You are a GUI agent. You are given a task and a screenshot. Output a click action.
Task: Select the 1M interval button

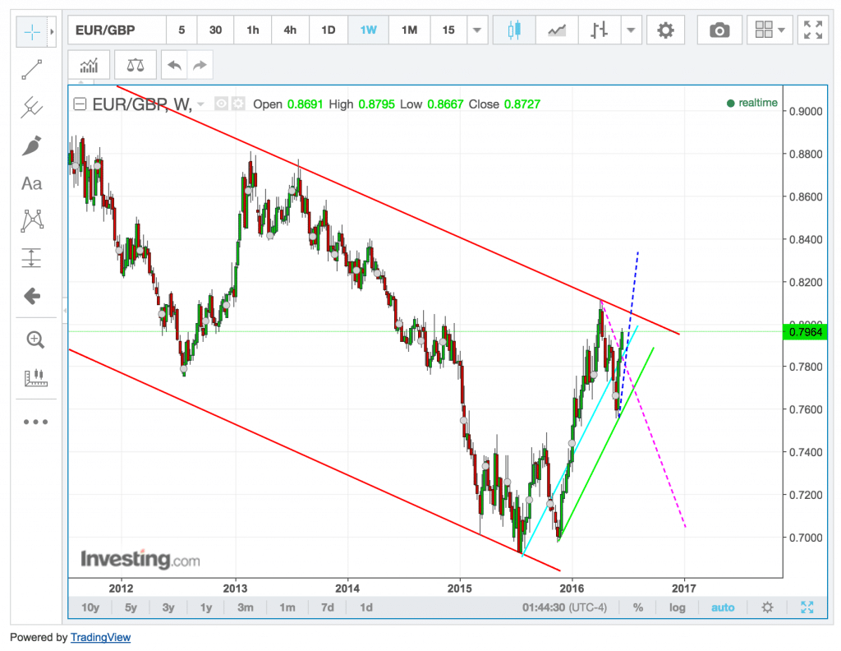point(409,30)
